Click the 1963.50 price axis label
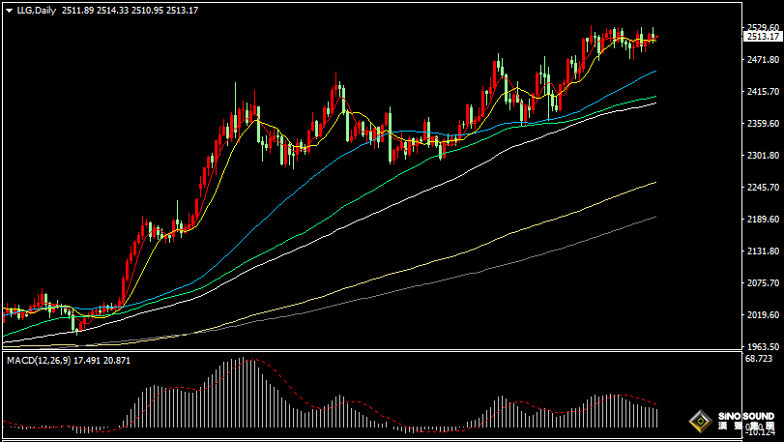This screenshot has height=442, width=784. (762, 347)
